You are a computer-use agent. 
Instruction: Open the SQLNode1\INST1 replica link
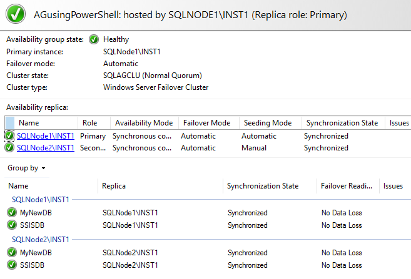[46, 136]
